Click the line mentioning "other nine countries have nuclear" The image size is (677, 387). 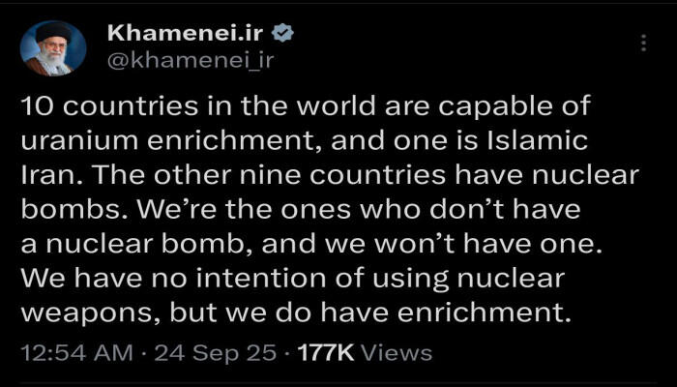pyautogui.click(x=330, y=175)
